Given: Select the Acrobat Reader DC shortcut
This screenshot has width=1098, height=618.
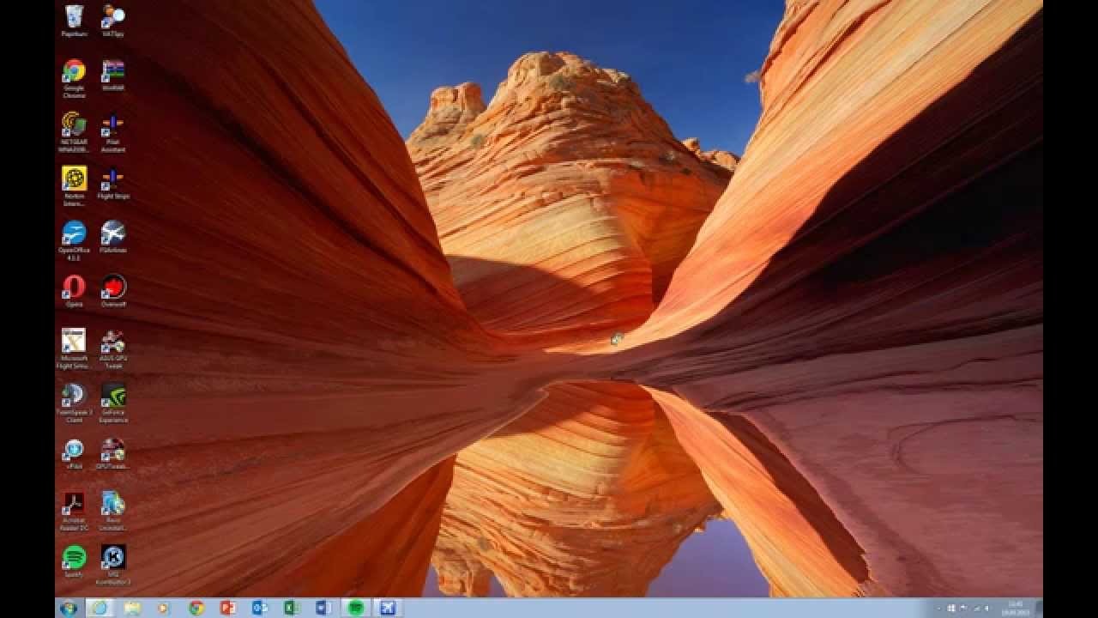Looking at the screenshot, I should coord(74,511).
